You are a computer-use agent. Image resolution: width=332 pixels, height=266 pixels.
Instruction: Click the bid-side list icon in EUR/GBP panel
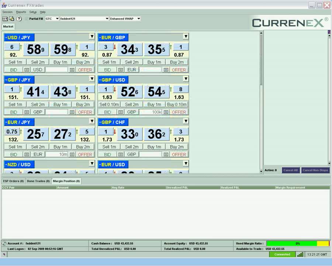pos(121,69)
